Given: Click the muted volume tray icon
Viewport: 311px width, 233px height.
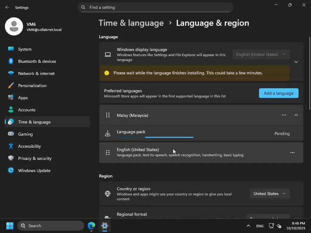Looking at the screenshot, I should (279, 226).
